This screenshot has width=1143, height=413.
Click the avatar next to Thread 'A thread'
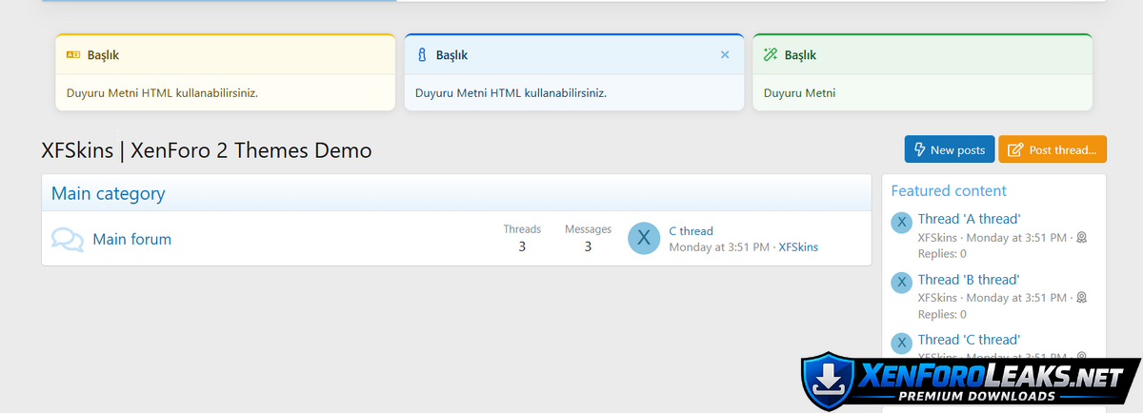point(901,222)
